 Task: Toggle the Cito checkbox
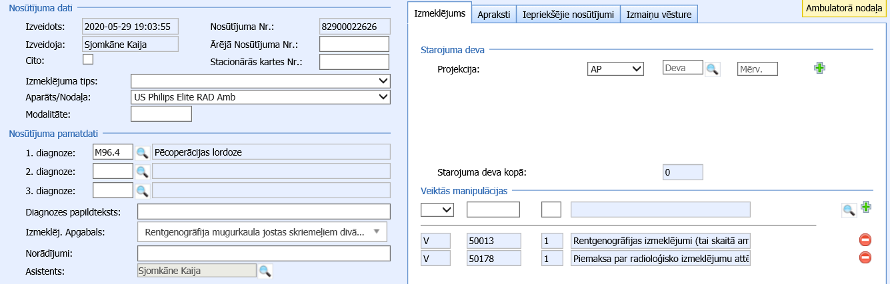tap(88, 60)
